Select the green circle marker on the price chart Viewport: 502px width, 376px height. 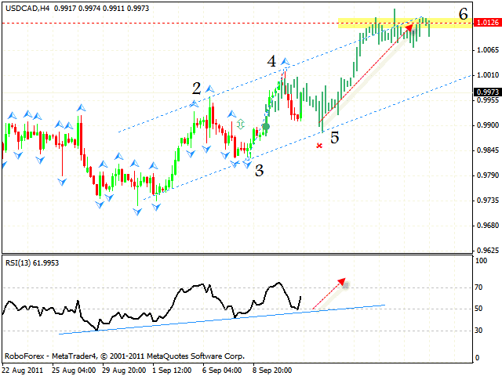tap(266, 126)
